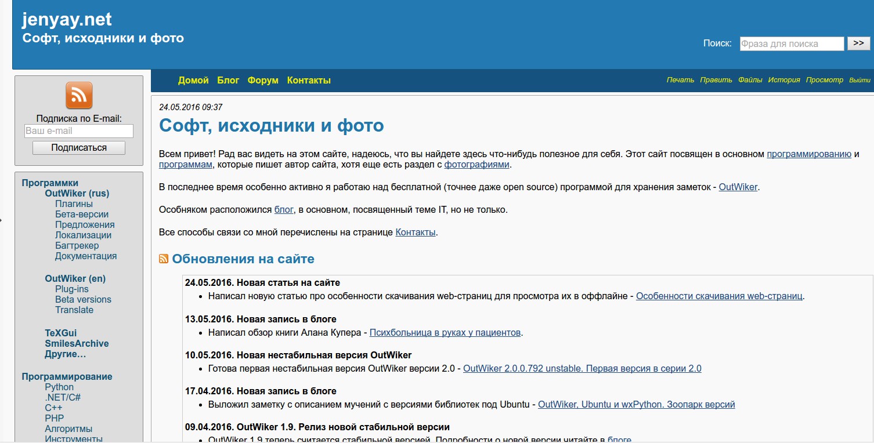Click the >> search submit button
874x443 pixels.
(x=859, y=43)
